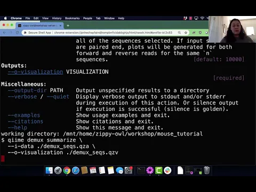This screenshot has width=256, height=192.
Task: Bookmark this page with the star icon
Action: [x=186, y=33]
